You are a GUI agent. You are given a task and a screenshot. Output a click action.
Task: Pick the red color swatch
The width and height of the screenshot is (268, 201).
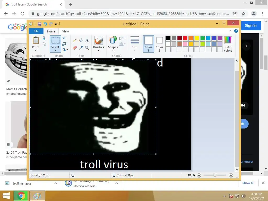pos(185,38)
